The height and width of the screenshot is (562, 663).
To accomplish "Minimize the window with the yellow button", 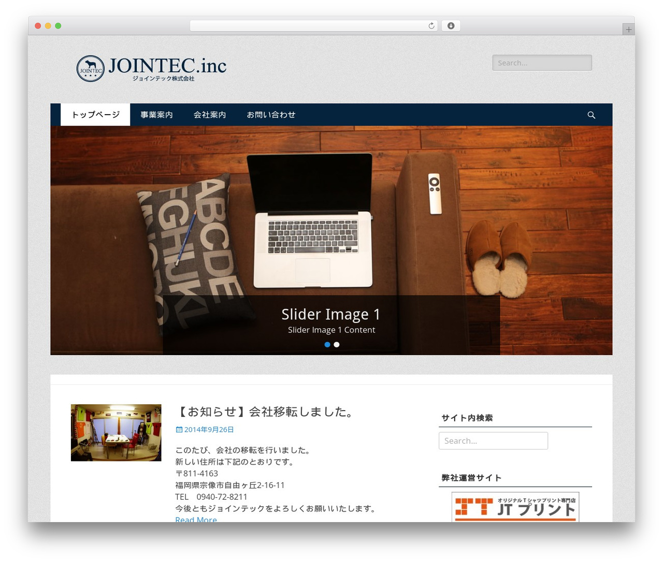I will (48, 26).
